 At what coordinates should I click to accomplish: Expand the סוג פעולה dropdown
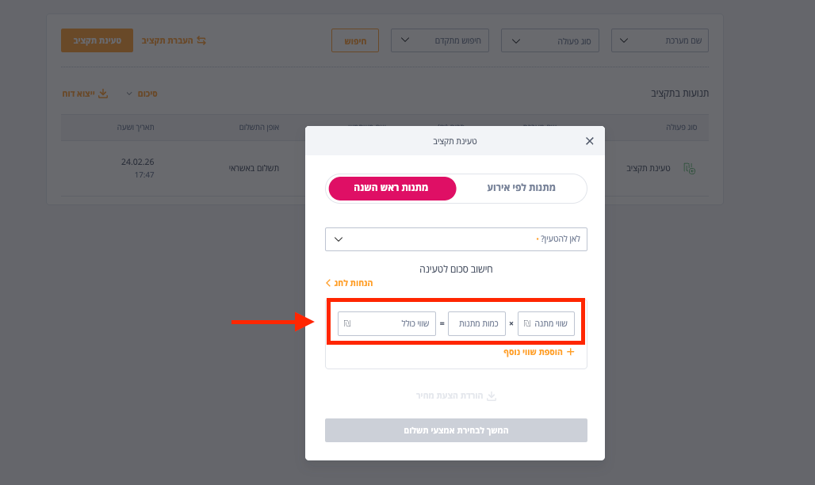point(549,40)
